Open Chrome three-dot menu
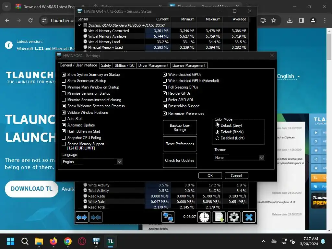Viewport: 332px width, 249px height. click(325, 20)
